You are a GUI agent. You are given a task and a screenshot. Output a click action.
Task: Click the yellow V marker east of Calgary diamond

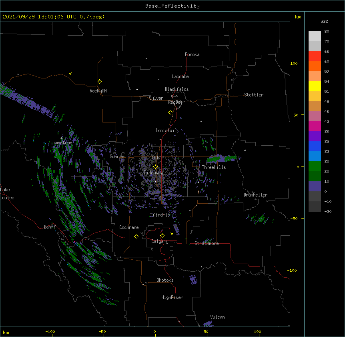[x=172, y=234]
